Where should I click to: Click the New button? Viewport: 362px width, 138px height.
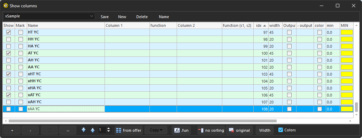click(x=122, y=17)
